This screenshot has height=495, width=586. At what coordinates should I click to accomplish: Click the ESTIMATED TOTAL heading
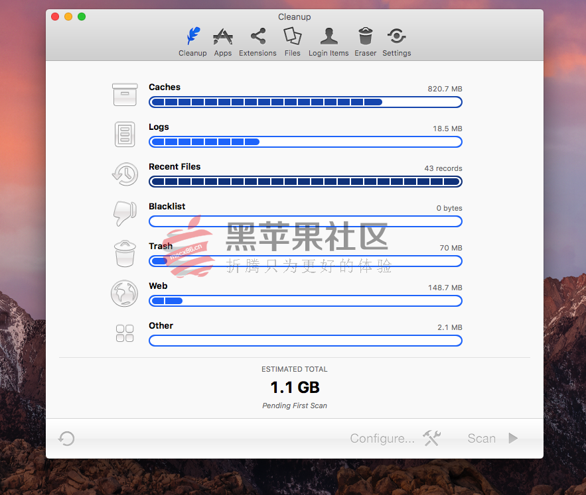[295, 369]
